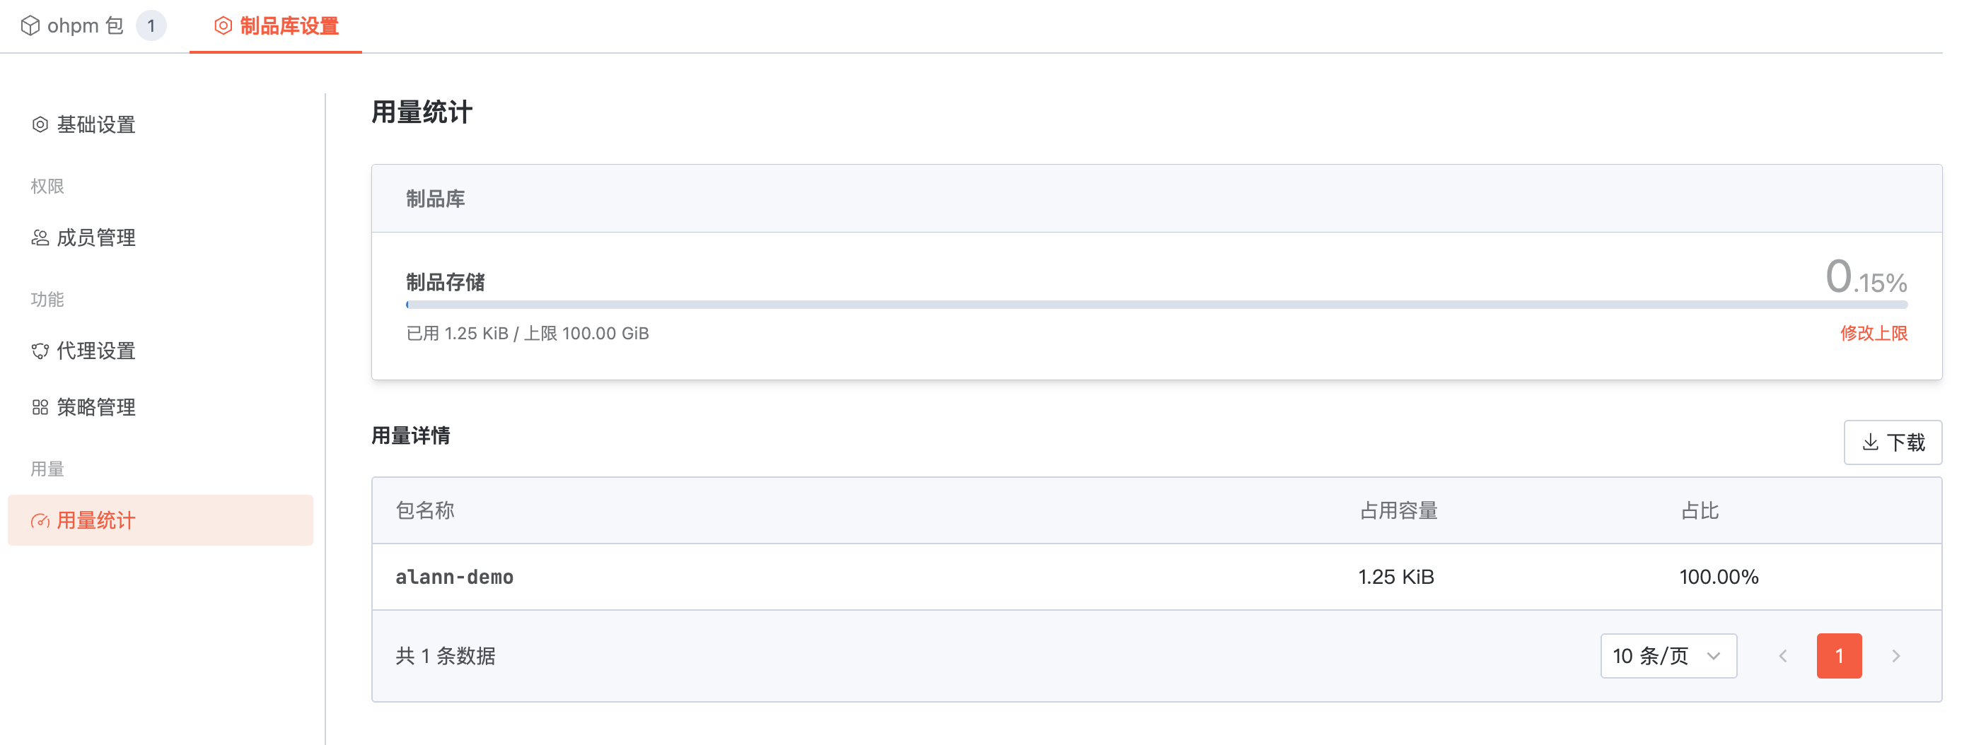The width and height of the screenshot is (1969, 745).
Task: Open 成员管理 in the sidebar
Action: tap(96, 237)
